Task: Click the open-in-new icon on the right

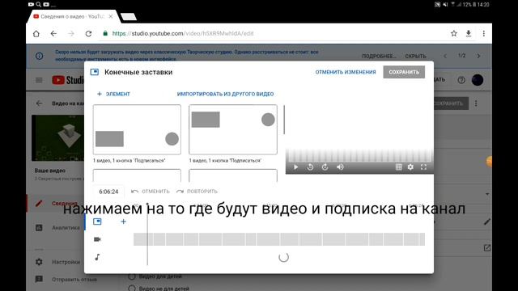Action: 487,248
